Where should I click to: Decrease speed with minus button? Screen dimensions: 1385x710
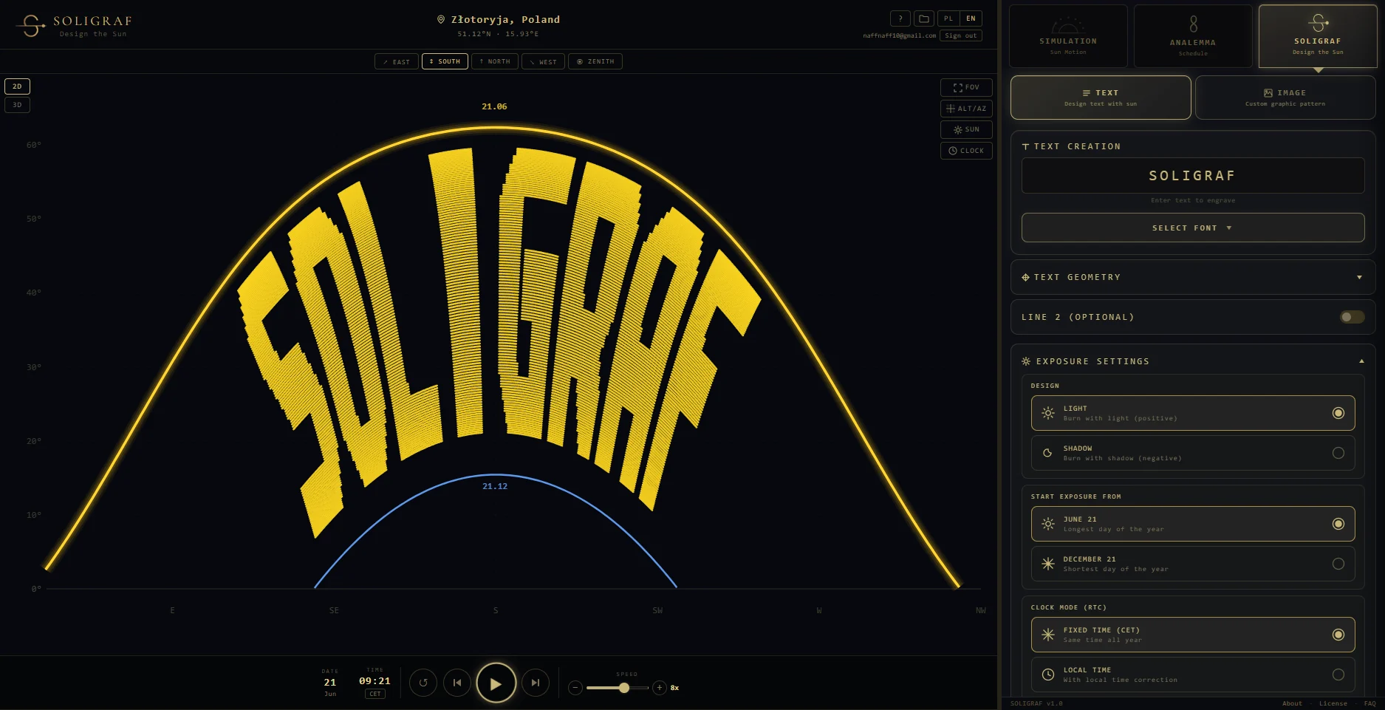pyautogui.click(x=575, y=688)
